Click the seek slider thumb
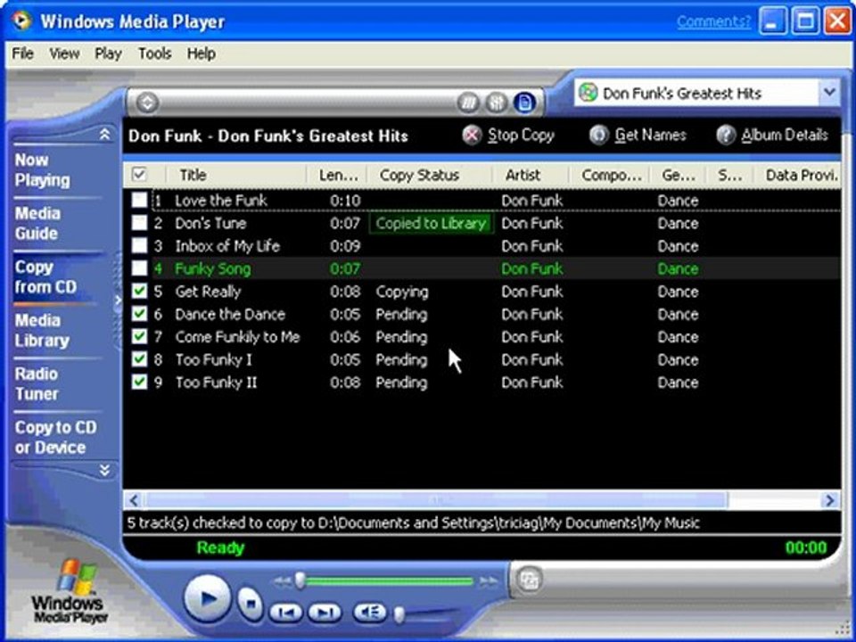 pyautogui.click(x=300, y=580)
